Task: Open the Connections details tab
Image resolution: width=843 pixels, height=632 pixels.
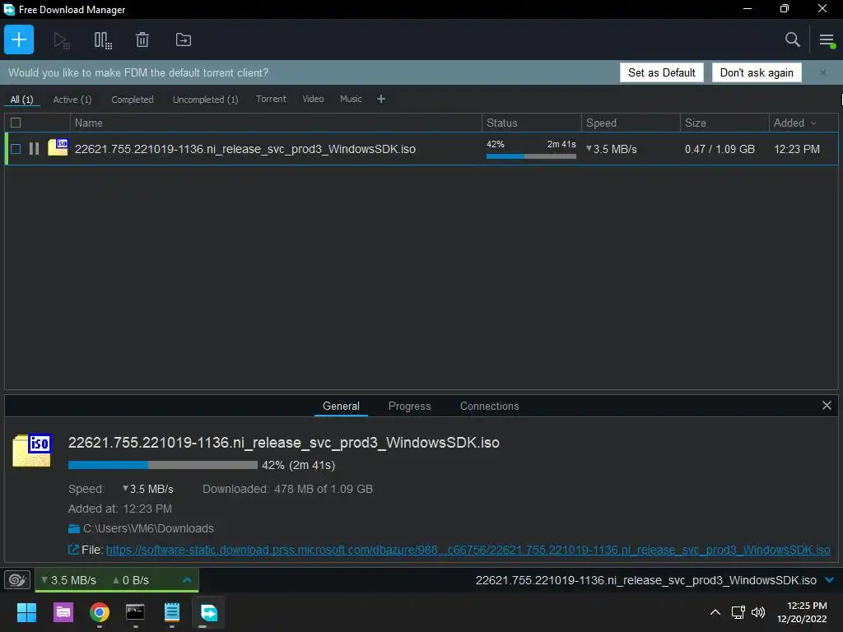Action: (x=489, y=407)
